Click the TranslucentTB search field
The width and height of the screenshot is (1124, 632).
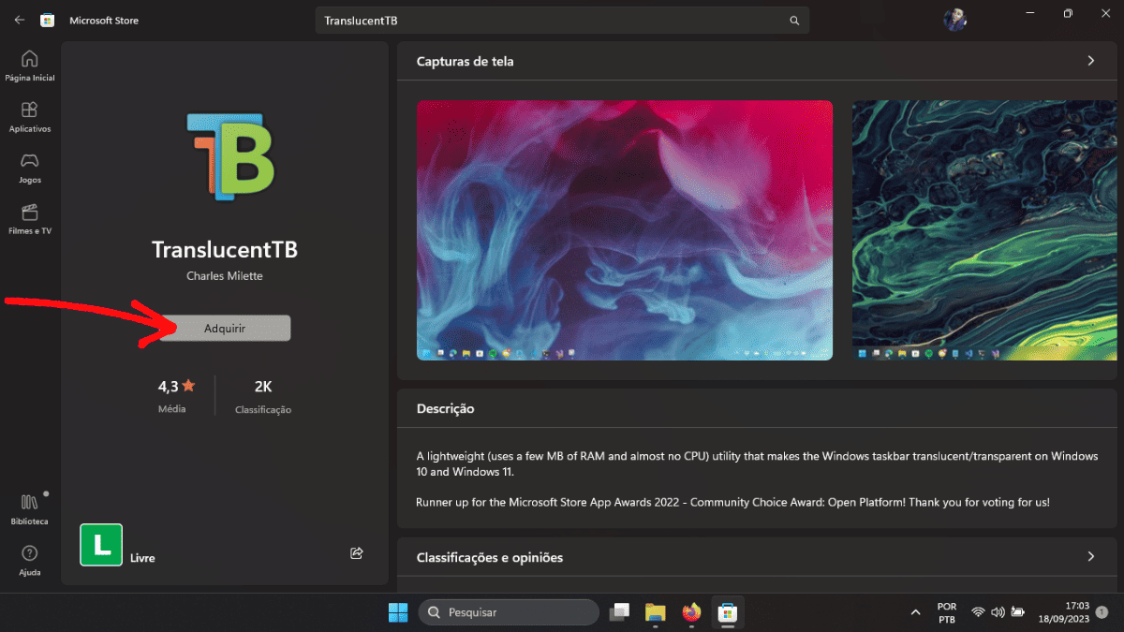pyautogui.click(x=562, y=21)
